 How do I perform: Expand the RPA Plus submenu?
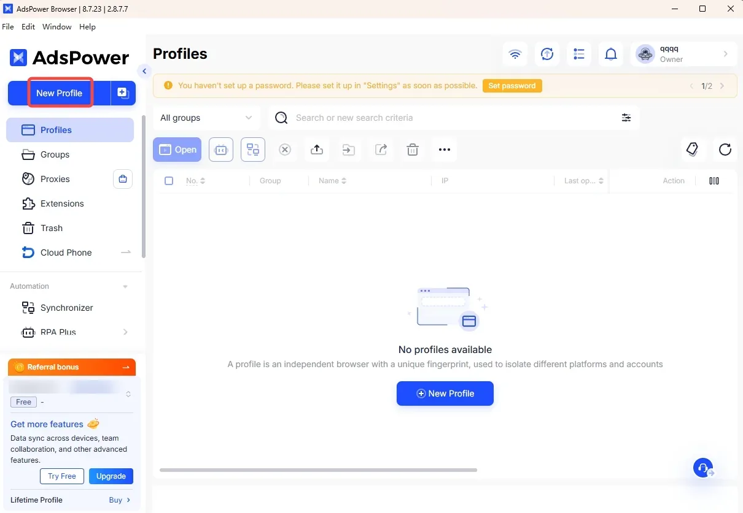[125, 332]
